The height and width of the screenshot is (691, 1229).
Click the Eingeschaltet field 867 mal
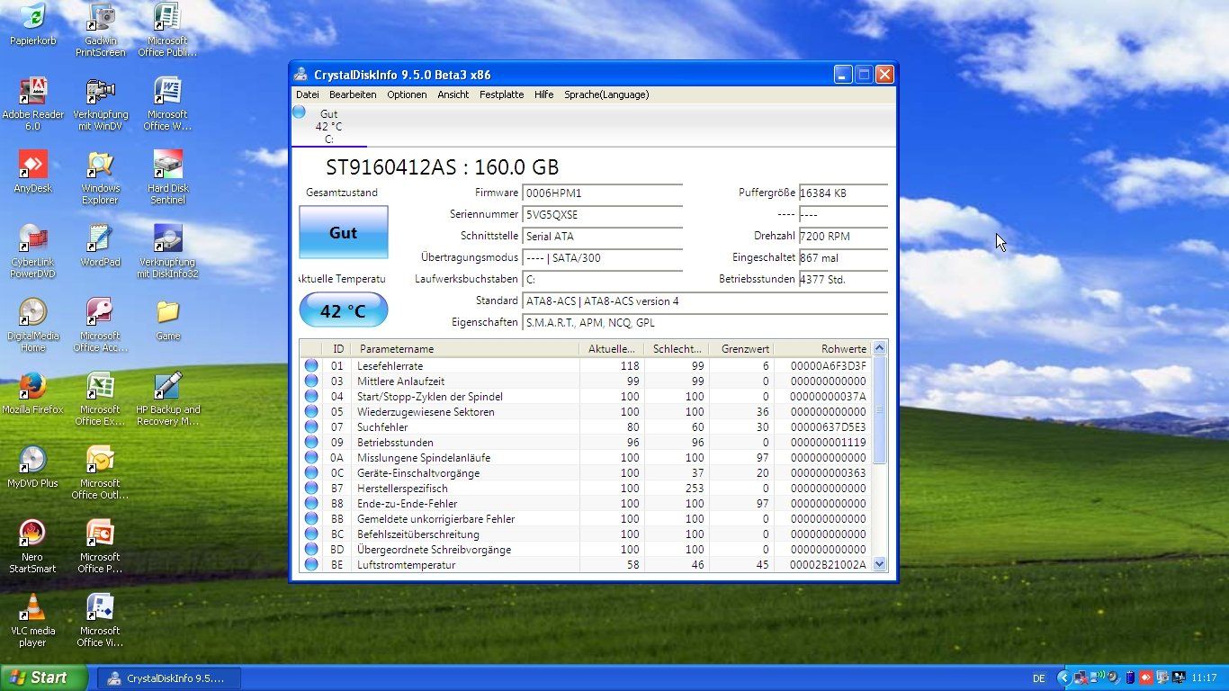pyautogui.click(x=843, y=258)
